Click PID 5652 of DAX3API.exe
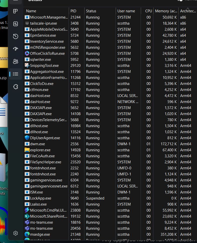 75,108
